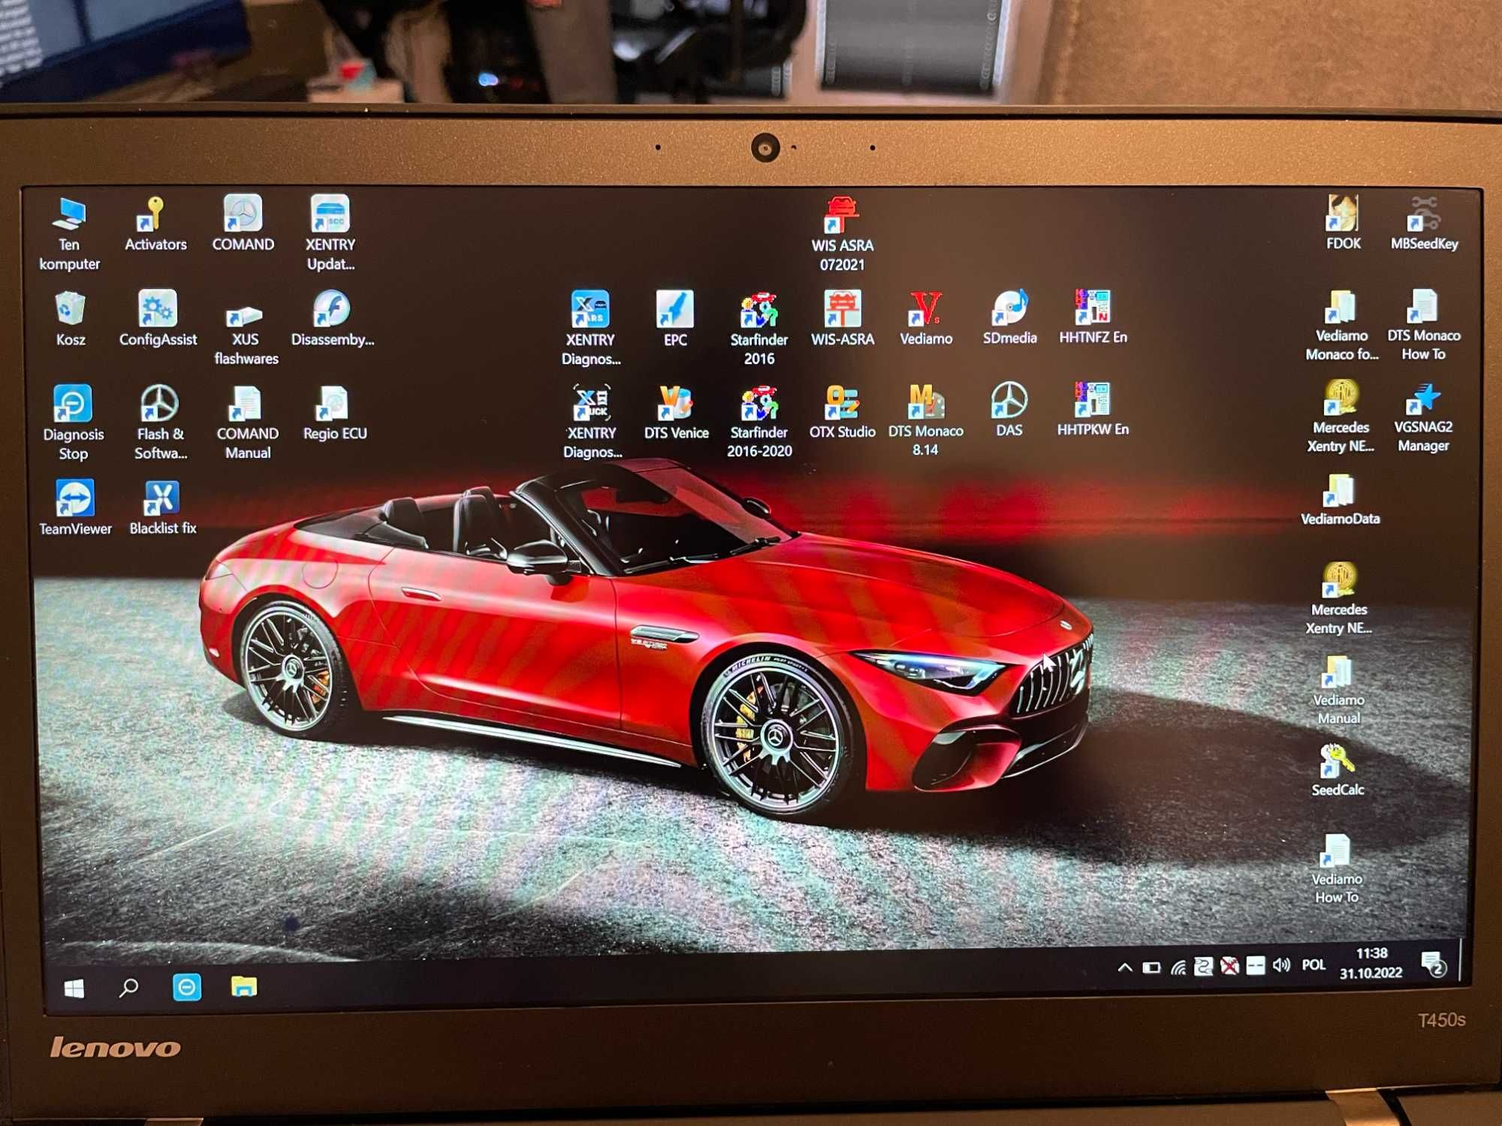Open the pinned TeamViewer taskbar icon
This screenshot has width=1502, height=1126.
186,987
